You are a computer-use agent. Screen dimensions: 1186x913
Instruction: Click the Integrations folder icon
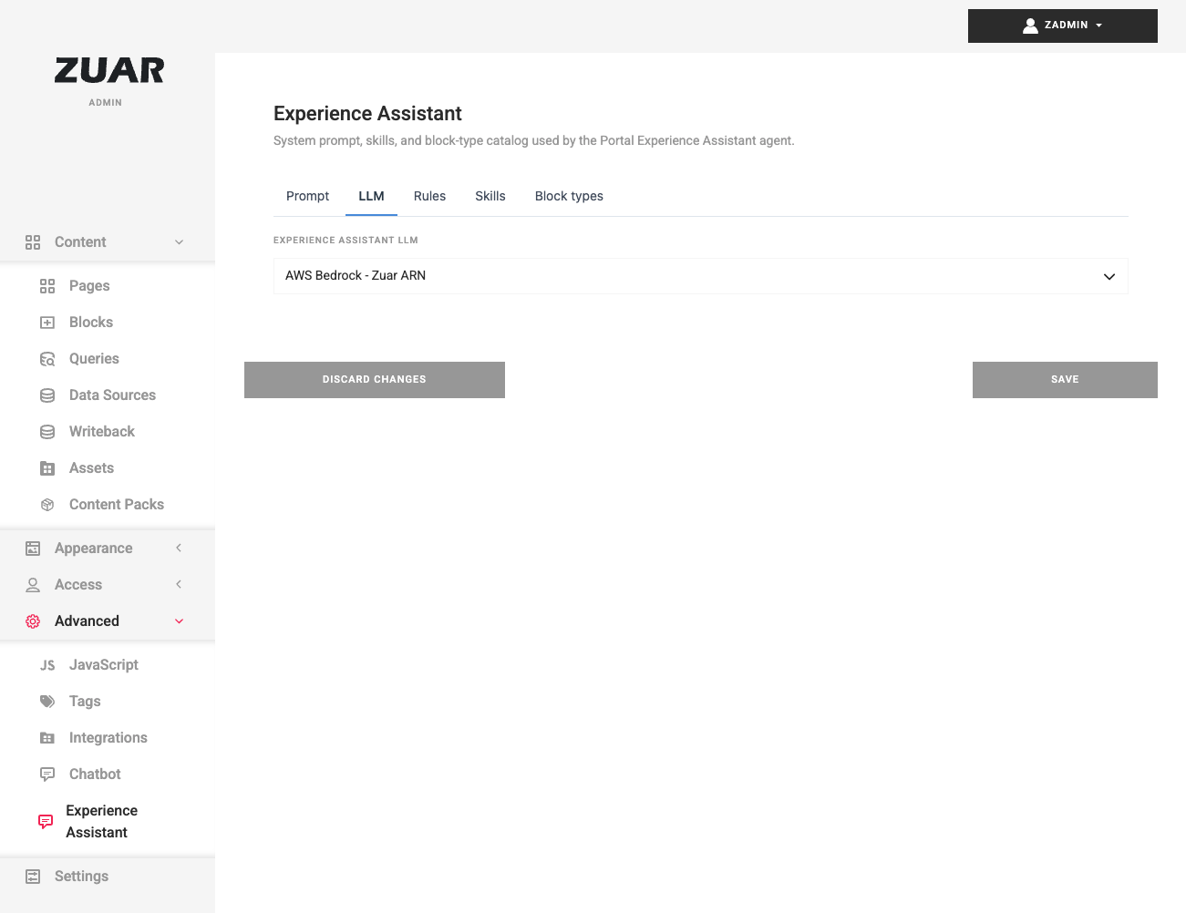(x=47, y=738)
